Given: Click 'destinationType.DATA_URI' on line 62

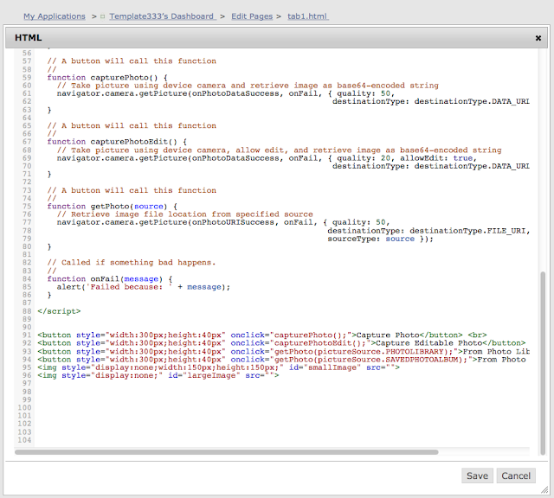Looking at the screenshot, I should pos(472,101).
